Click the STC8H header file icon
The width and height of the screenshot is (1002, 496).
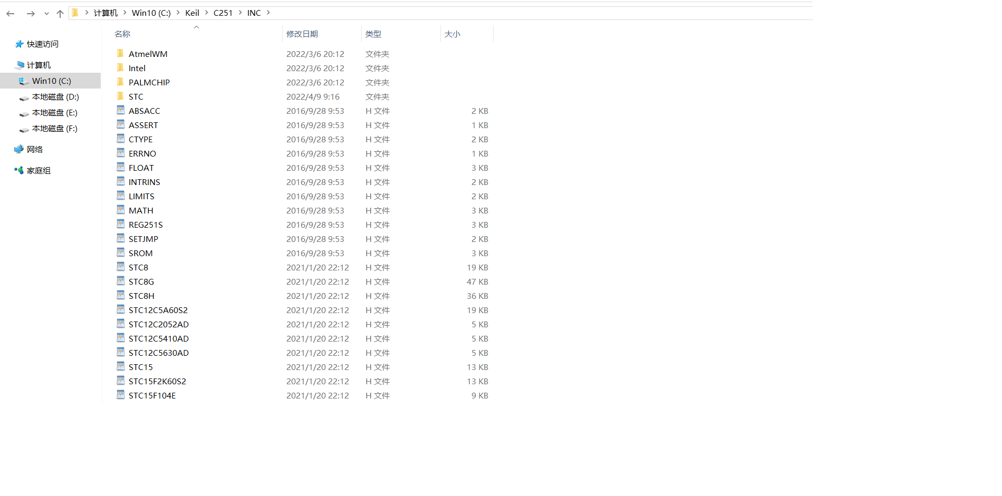pos(120,295)
